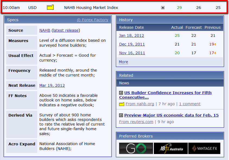Viewport: 229px width, 160px height.
Task: Click the Measures label
Action: [18, 41]
